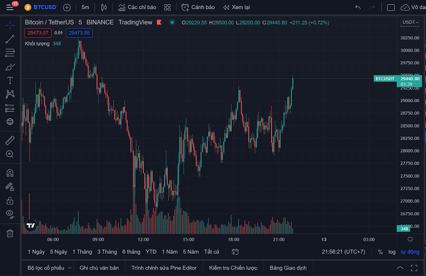Viewport: 426px width, 276px height.
Task: Open Các chỉ báo indicators
Action: [137, 7]
